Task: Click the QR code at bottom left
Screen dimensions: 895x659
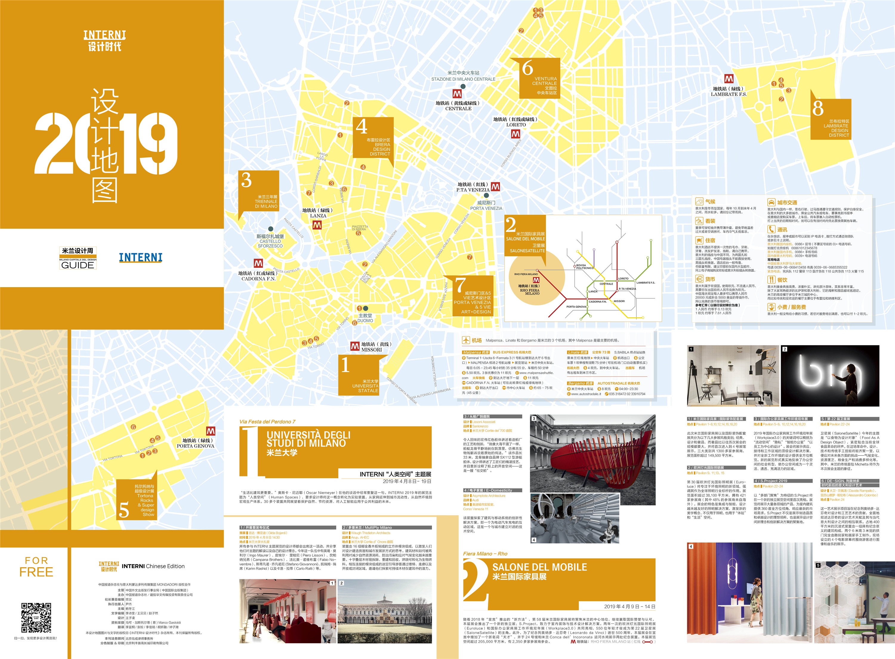Action: coord(36,618)
